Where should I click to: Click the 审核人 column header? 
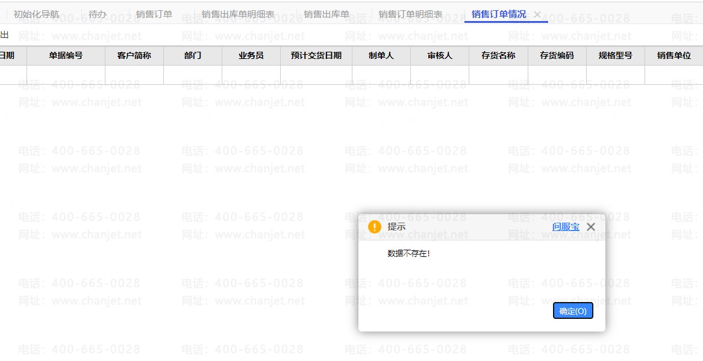[x=440, y=55]
